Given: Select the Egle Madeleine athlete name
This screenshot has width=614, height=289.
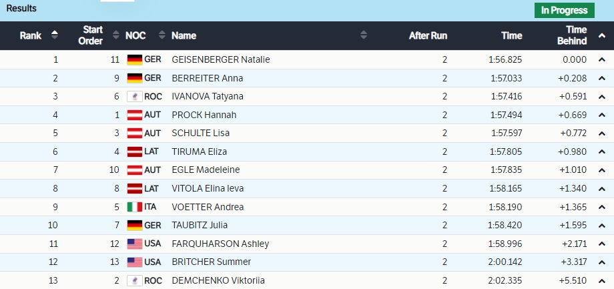Looking at the screenshot, I should pyautogui.click(x=206, y=170).
